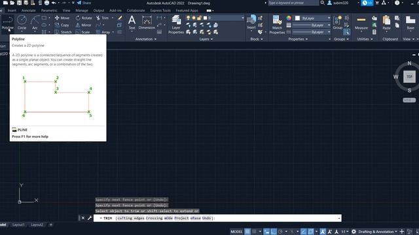Click the Group tool

tap(338, 22)
